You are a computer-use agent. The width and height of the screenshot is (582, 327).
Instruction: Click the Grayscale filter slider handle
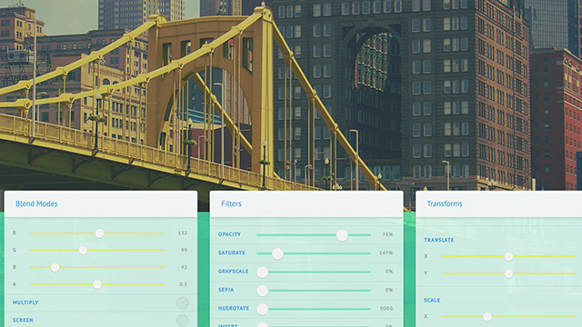[x=263, y=272]
